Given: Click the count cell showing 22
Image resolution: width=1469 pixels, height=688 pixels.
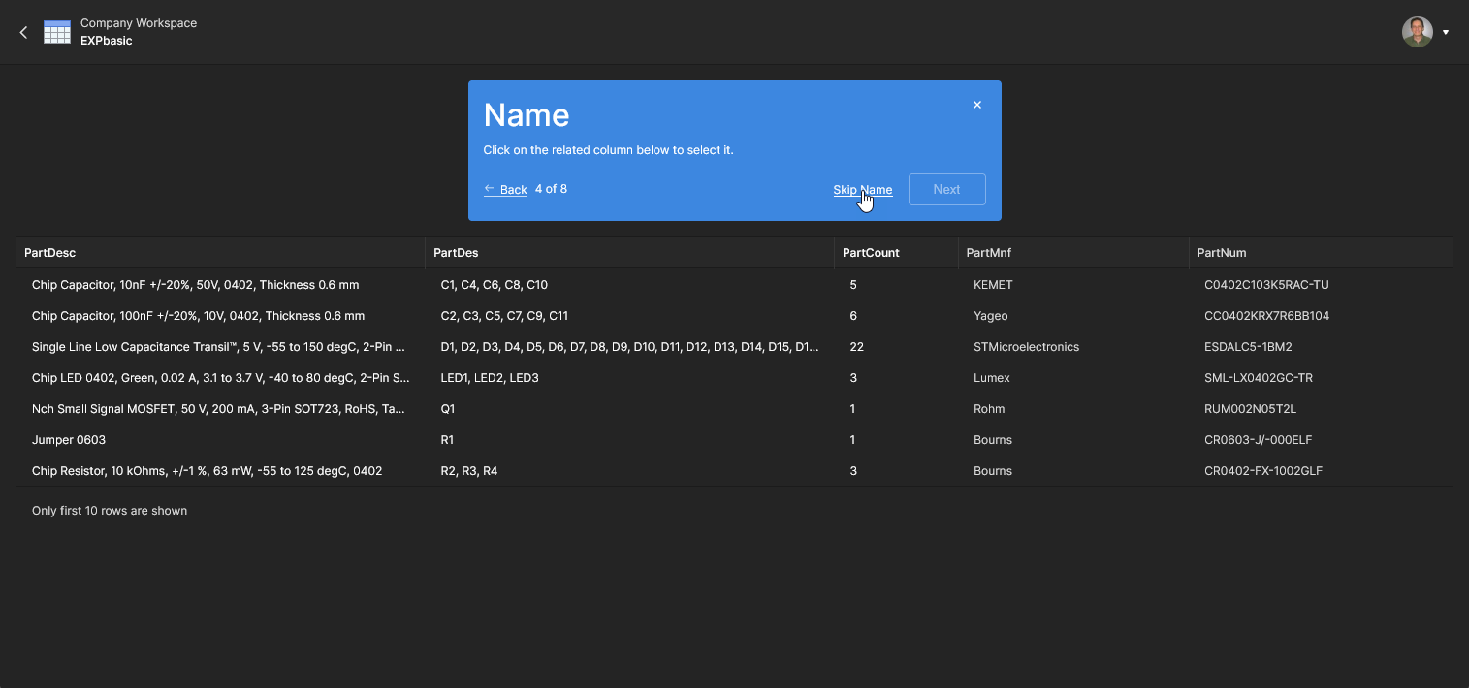Looking at the screenshot, I should (856, 347).
